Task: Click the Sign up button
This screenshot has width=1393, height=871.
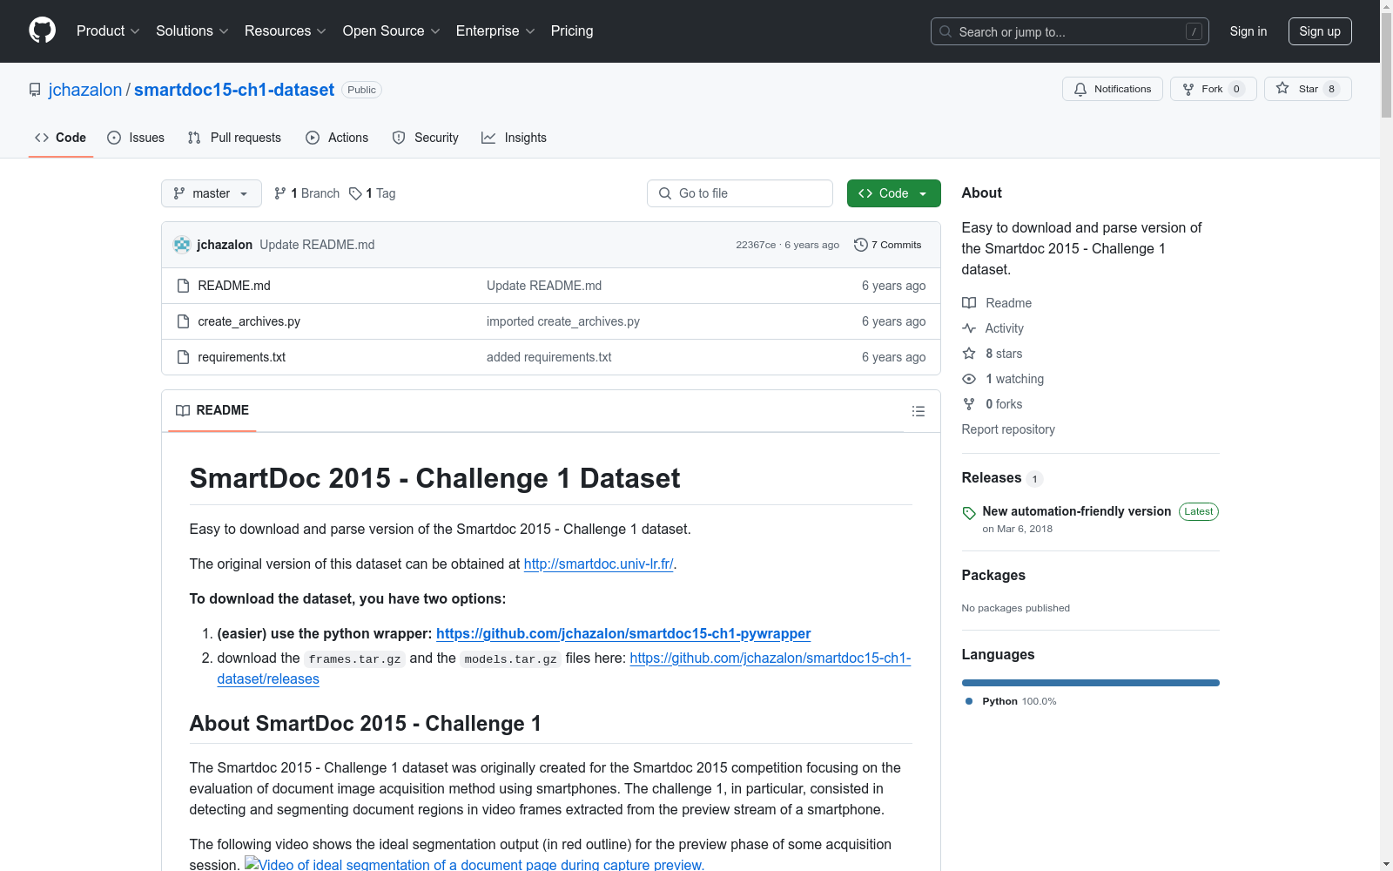Action: tap(1320, 31)
